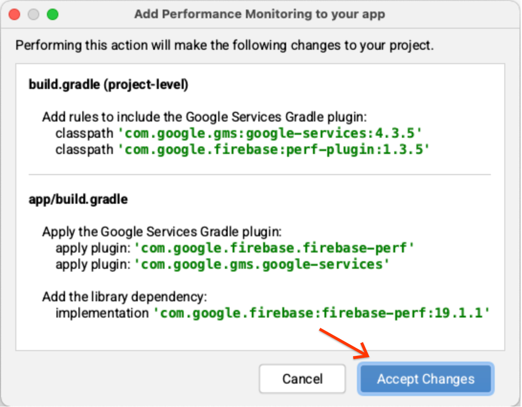Click the 'Performing this action' description text
Image resolution: width=522 pixels, height=407 pixels.
click(x=224, y=46)
